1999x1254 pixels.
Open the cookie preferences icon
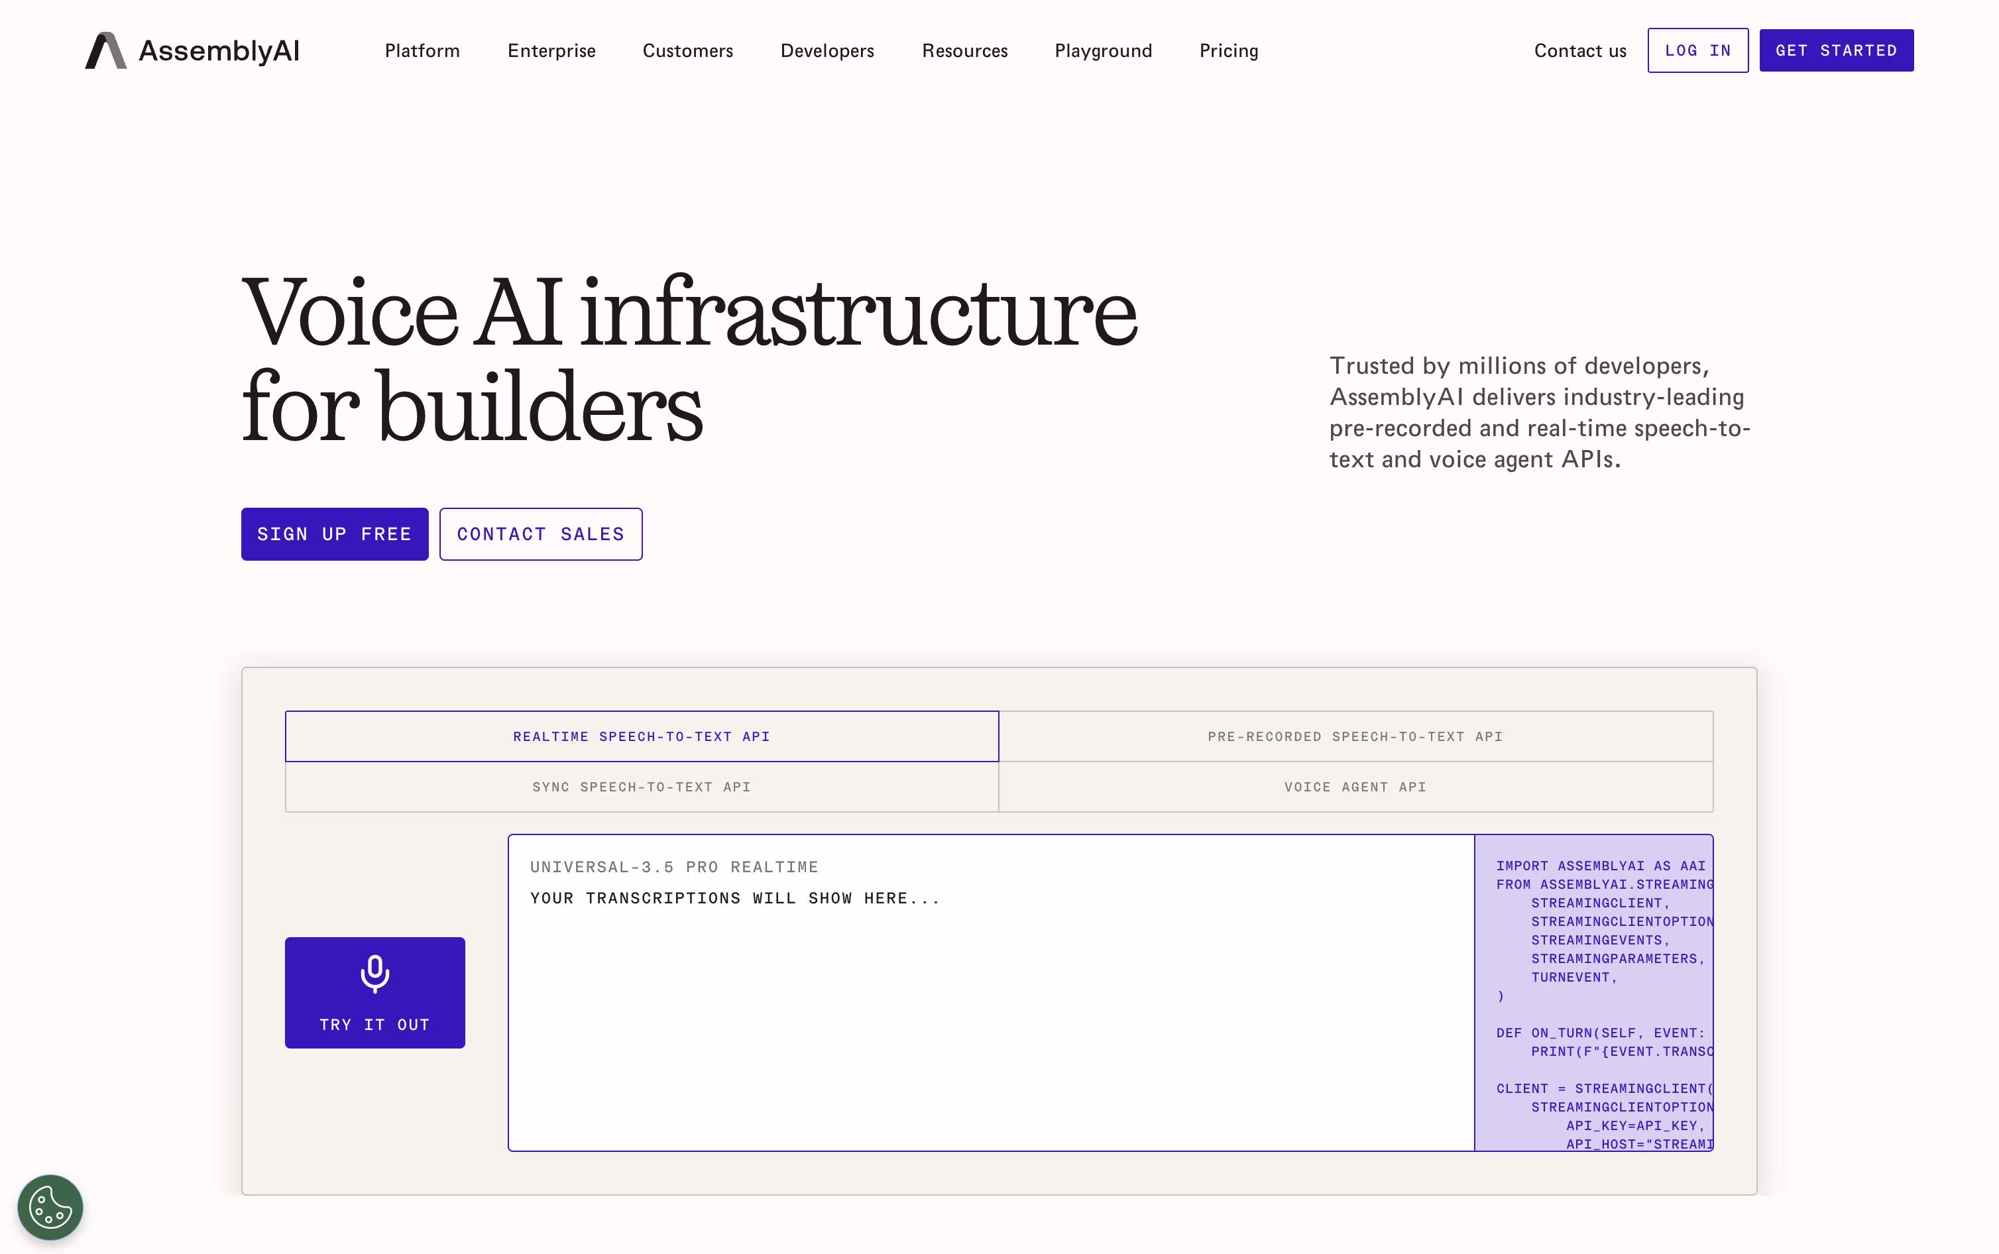pyautogui.click(x=50, y=1207)
